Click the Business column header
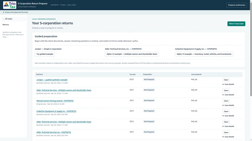The image size is (252, 141). coord(40,74)
